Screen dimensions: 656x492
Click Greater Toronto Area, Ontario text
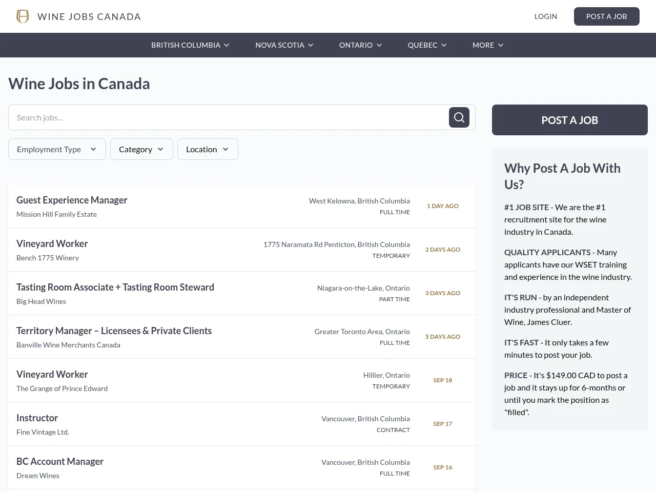362,332
